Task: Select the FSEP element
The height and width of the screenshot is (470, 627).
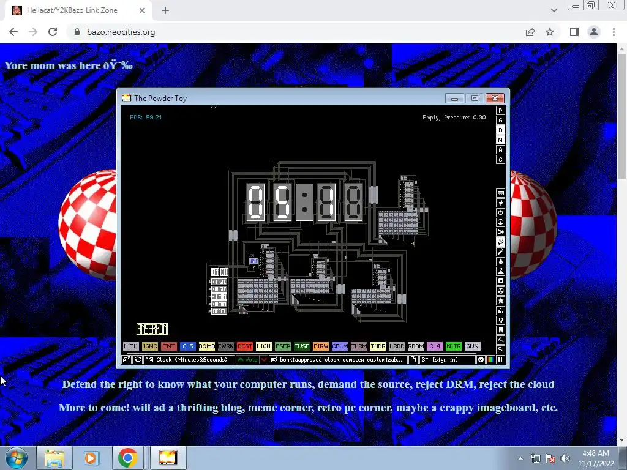Action: tap(283, 346)
